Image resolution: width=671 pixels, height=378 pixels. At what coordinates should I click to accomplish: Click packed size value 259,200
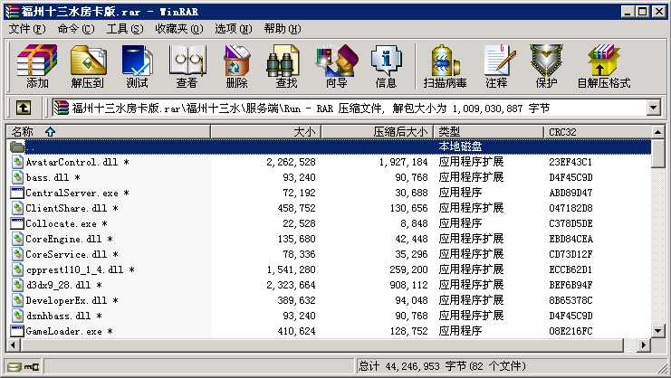(408, 269)
